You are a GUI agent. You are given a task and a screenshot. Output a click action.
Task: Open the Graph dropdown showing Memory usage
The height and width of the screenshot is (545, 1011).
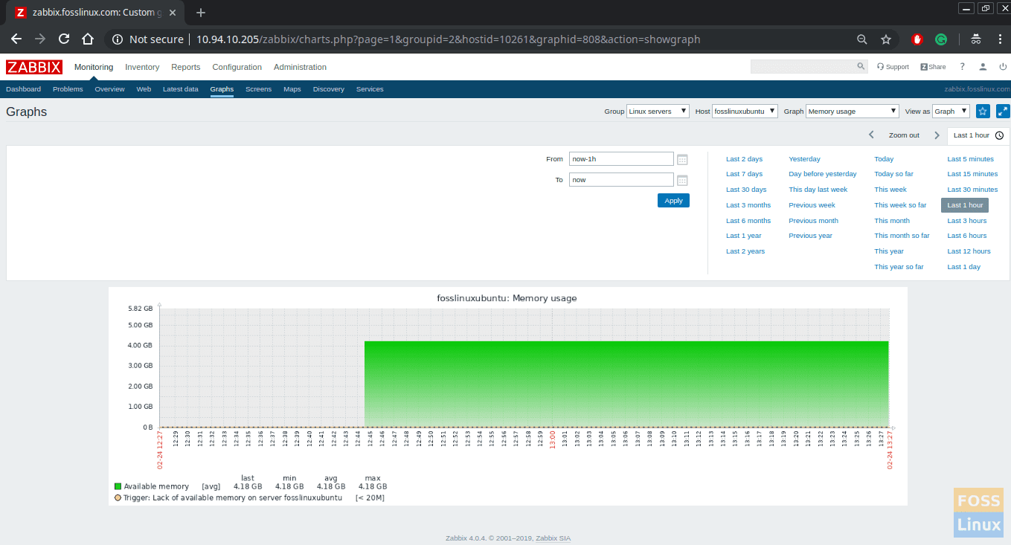pos(853,112)
